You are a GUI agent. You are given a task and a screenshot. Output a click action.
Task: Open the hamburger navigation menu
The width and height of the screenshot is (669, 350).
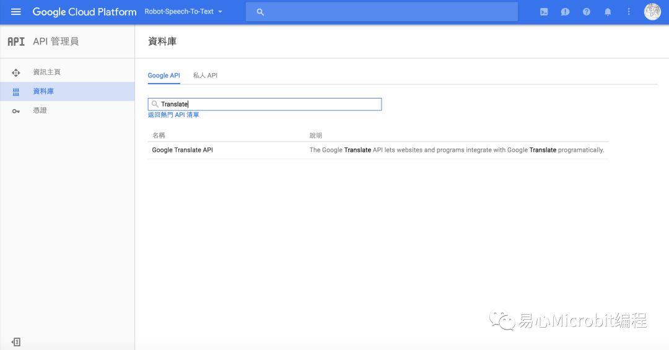click(x=15, y=12)
